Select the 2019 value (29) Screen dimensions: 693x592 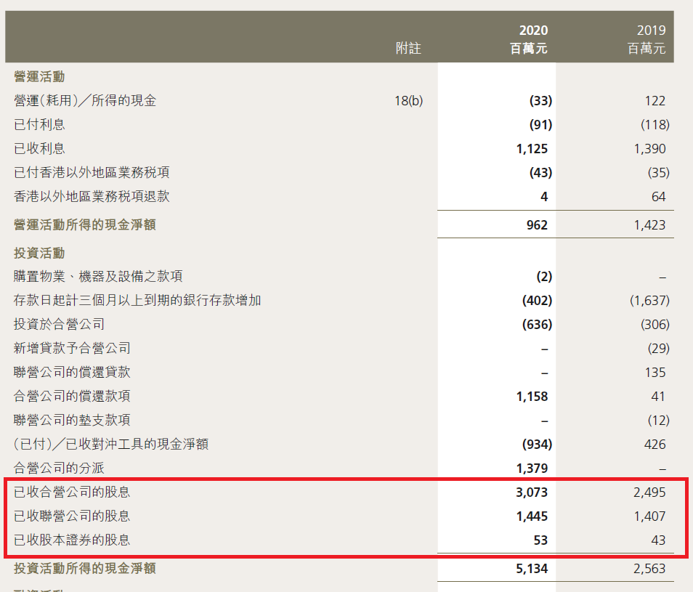pos(659,348)
